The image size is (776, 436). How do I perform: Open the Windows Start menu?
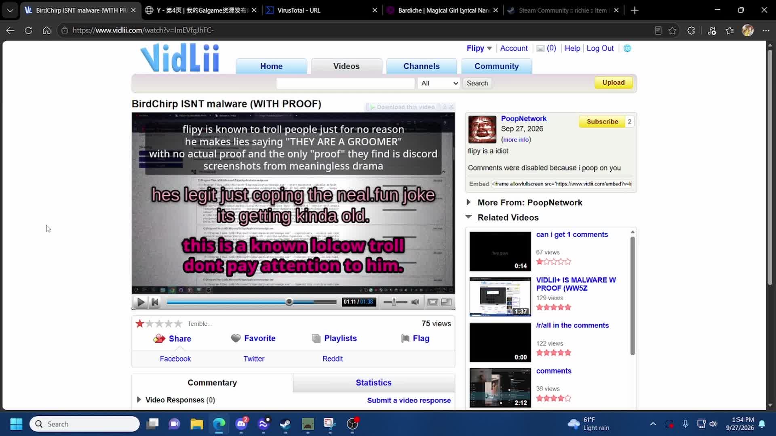[16, 424]
